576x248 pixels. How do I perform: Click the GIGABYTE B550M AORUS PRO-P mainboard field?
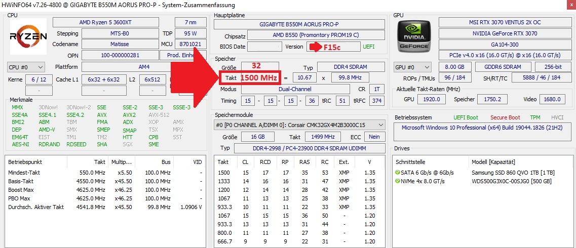(299, 24)
